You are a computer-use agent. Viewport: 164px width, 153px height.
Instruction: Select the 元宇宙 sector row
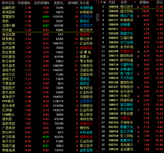point(48,30)
